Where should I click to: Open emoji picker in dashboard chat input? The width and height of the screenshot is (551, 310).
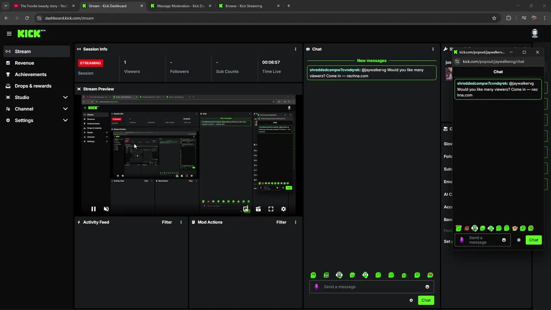pyautogui.click(x=427, y=287)
